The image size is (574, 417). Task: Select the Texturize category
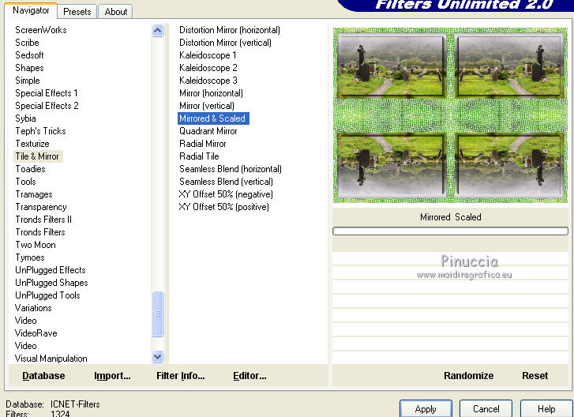tap(32, 144)
